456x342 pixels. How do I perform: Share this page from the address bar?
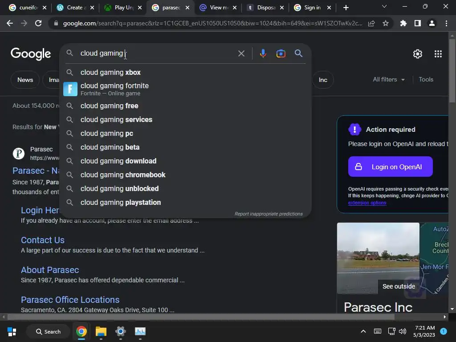click(x=371, y=23)
